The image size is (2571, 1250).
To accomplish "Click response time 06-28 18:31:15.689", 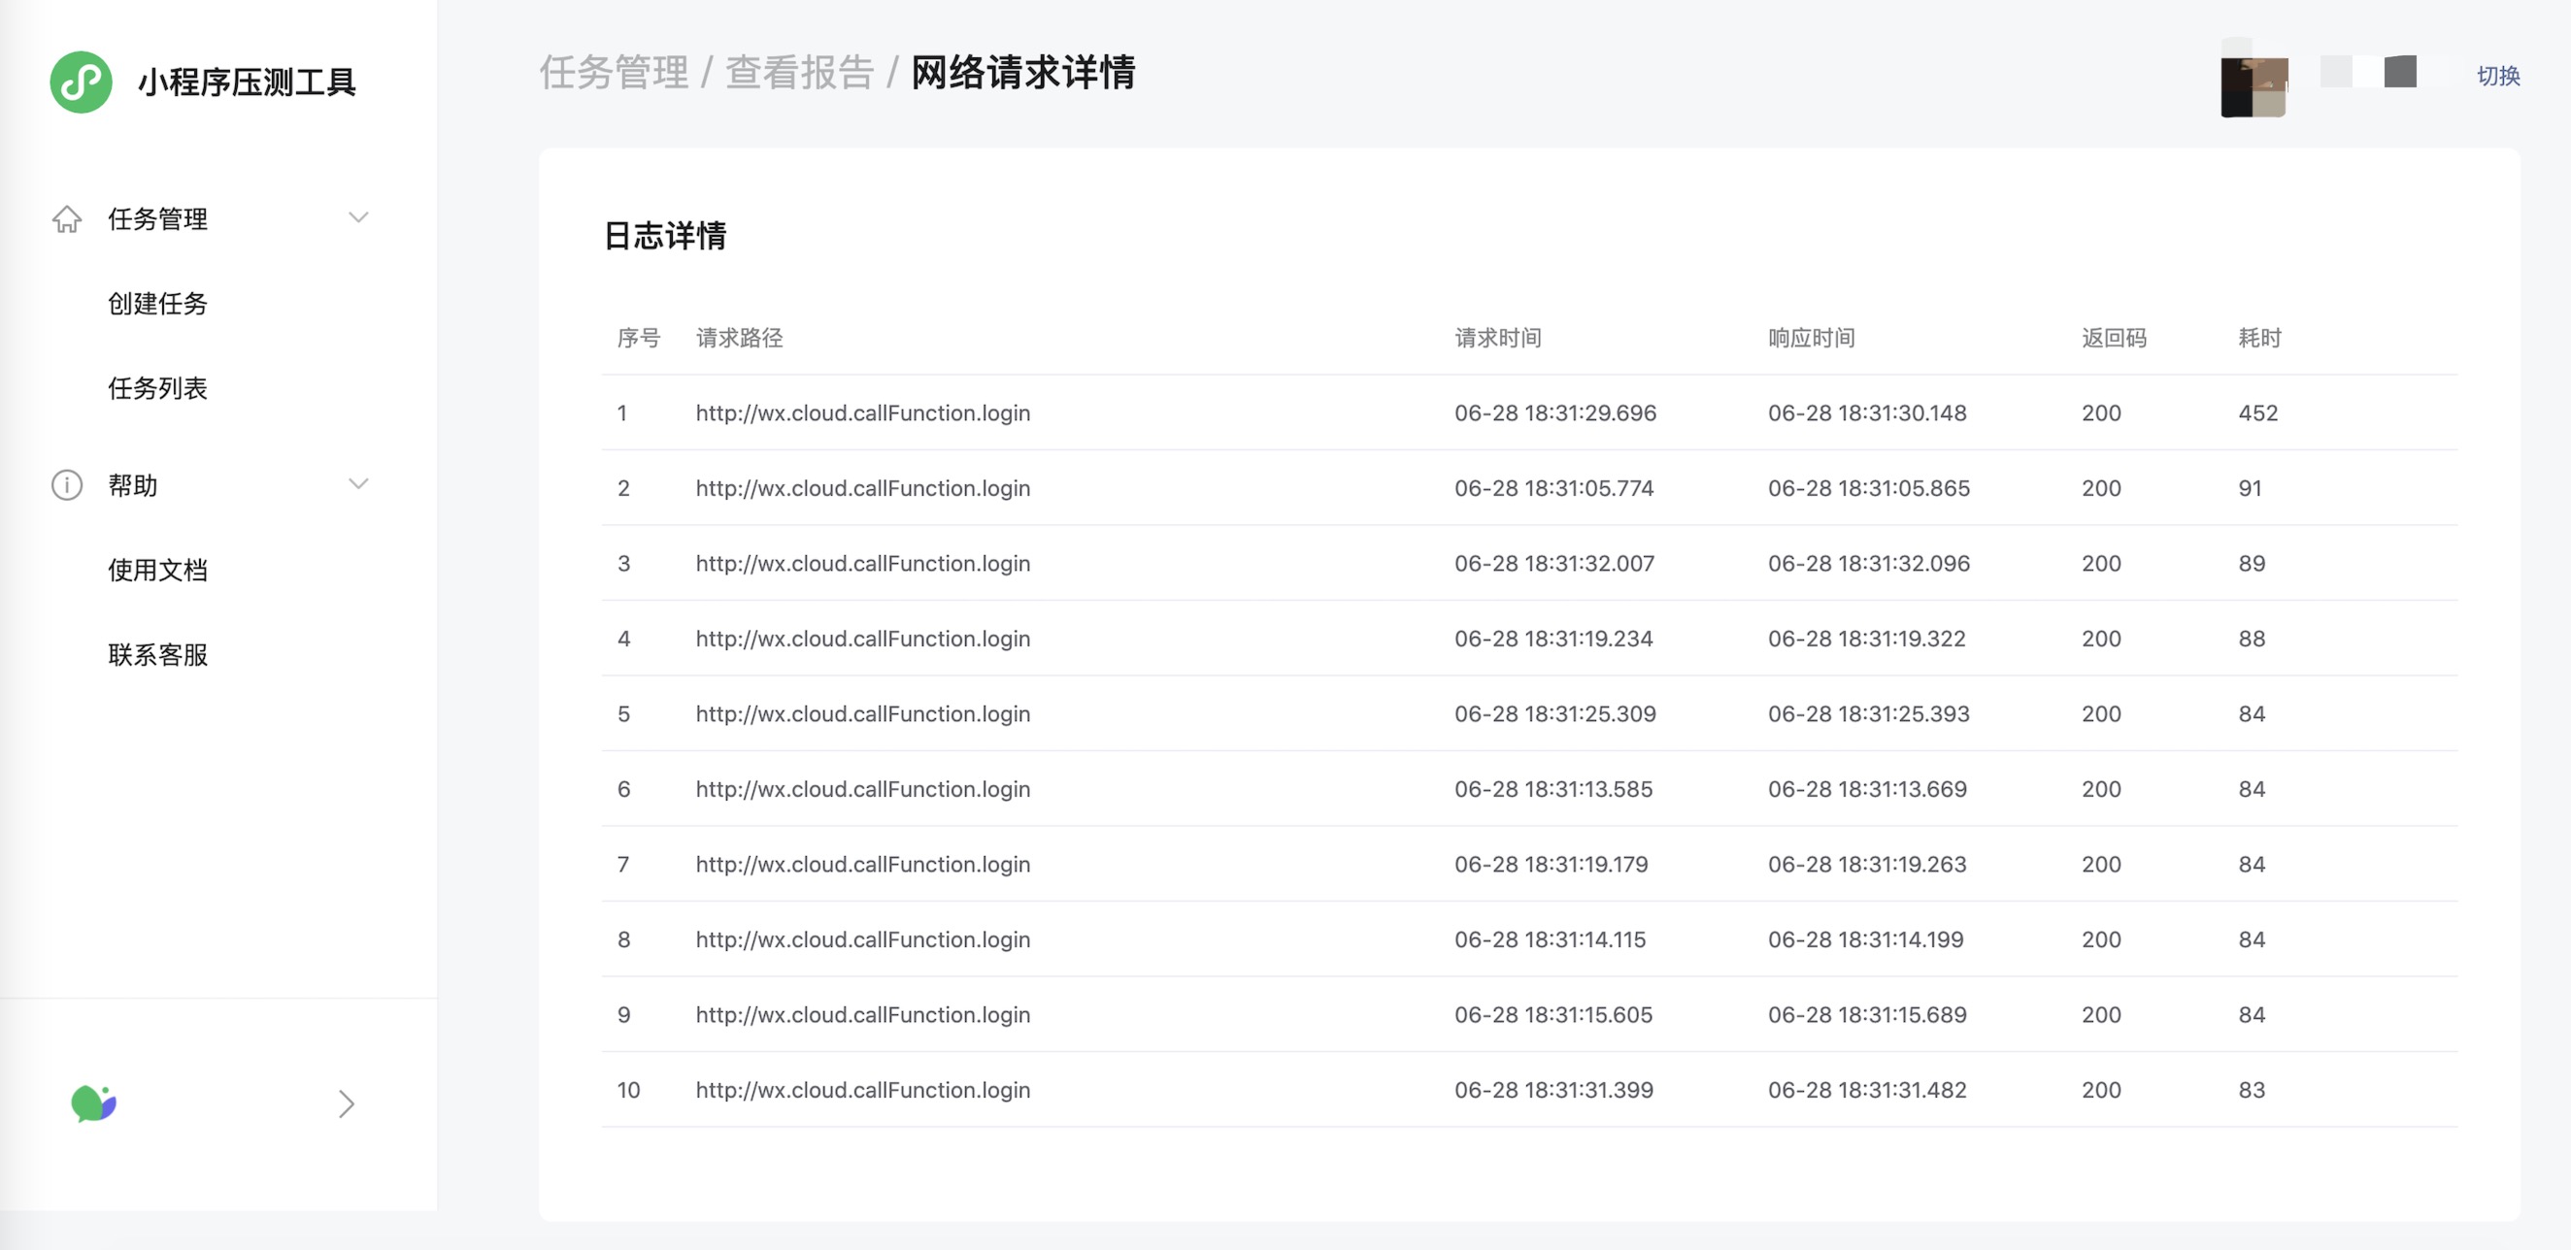I will click(1867, 1014).
